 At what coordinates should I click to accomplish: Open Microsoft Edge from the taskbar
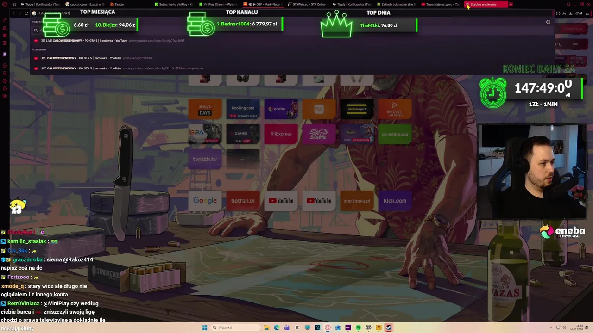coord(277,327)
